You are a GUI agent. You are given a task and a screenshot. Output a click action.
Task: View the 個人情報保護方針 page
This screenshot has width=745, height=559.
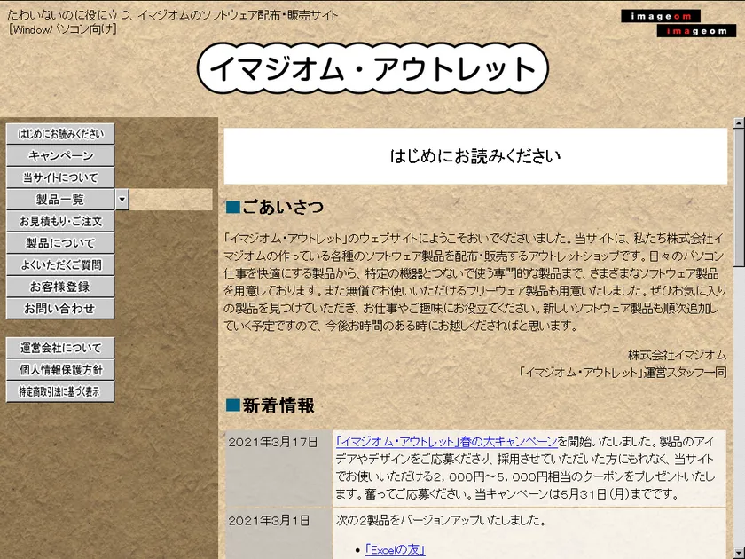click(x=60, y=370)
